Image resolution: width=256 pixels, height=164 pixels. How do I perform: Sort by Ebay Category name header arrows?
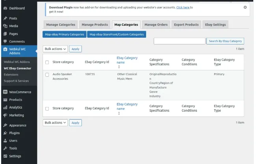119,67
